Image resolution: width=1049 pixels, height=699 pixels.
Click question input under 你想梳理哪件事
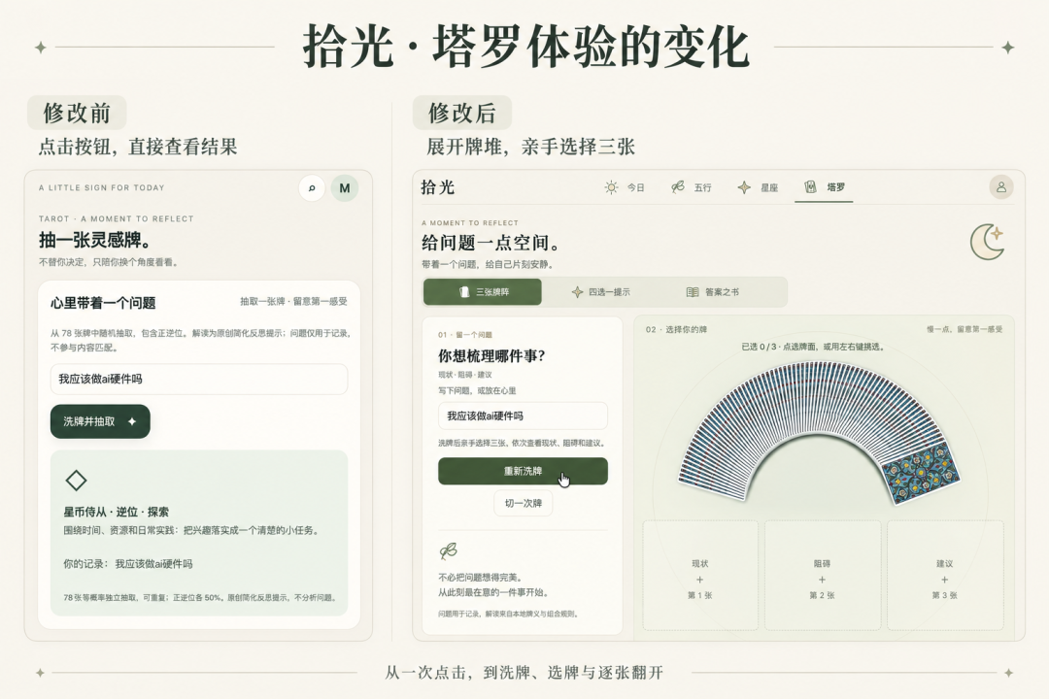523,416
